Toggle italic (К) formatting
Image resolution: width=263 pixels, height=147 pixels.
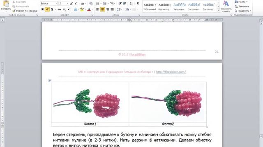47,9
